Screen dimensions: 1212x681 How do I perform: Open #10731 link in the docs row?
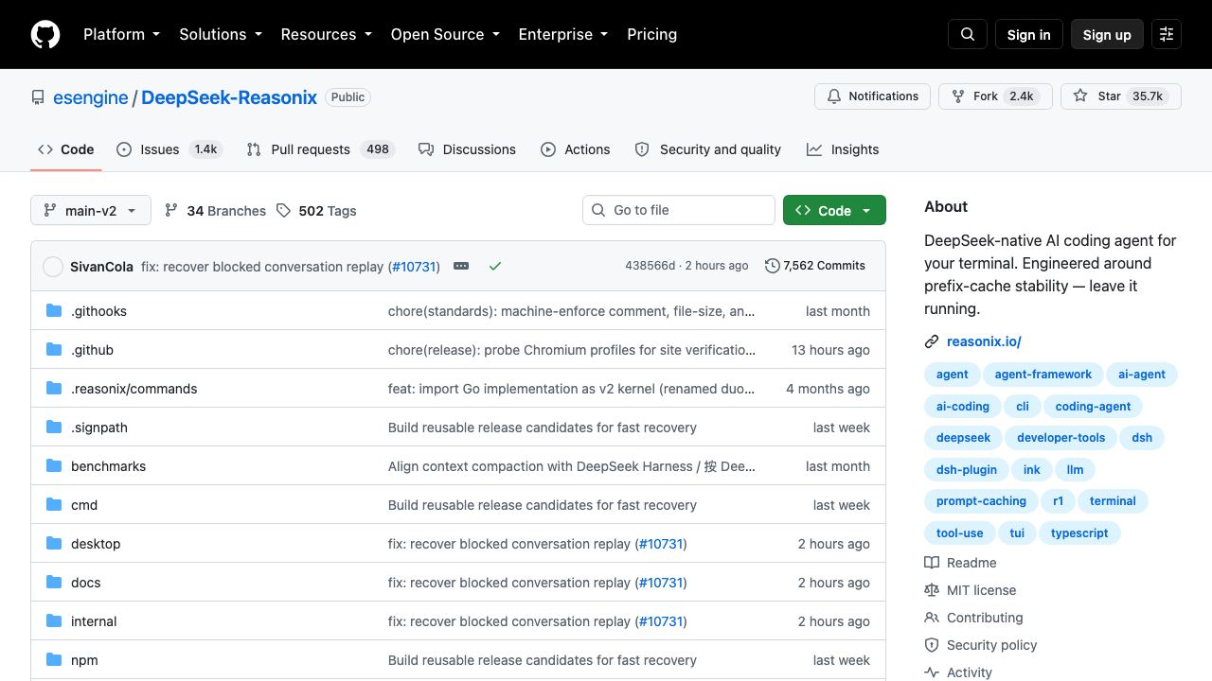(661, 583)
